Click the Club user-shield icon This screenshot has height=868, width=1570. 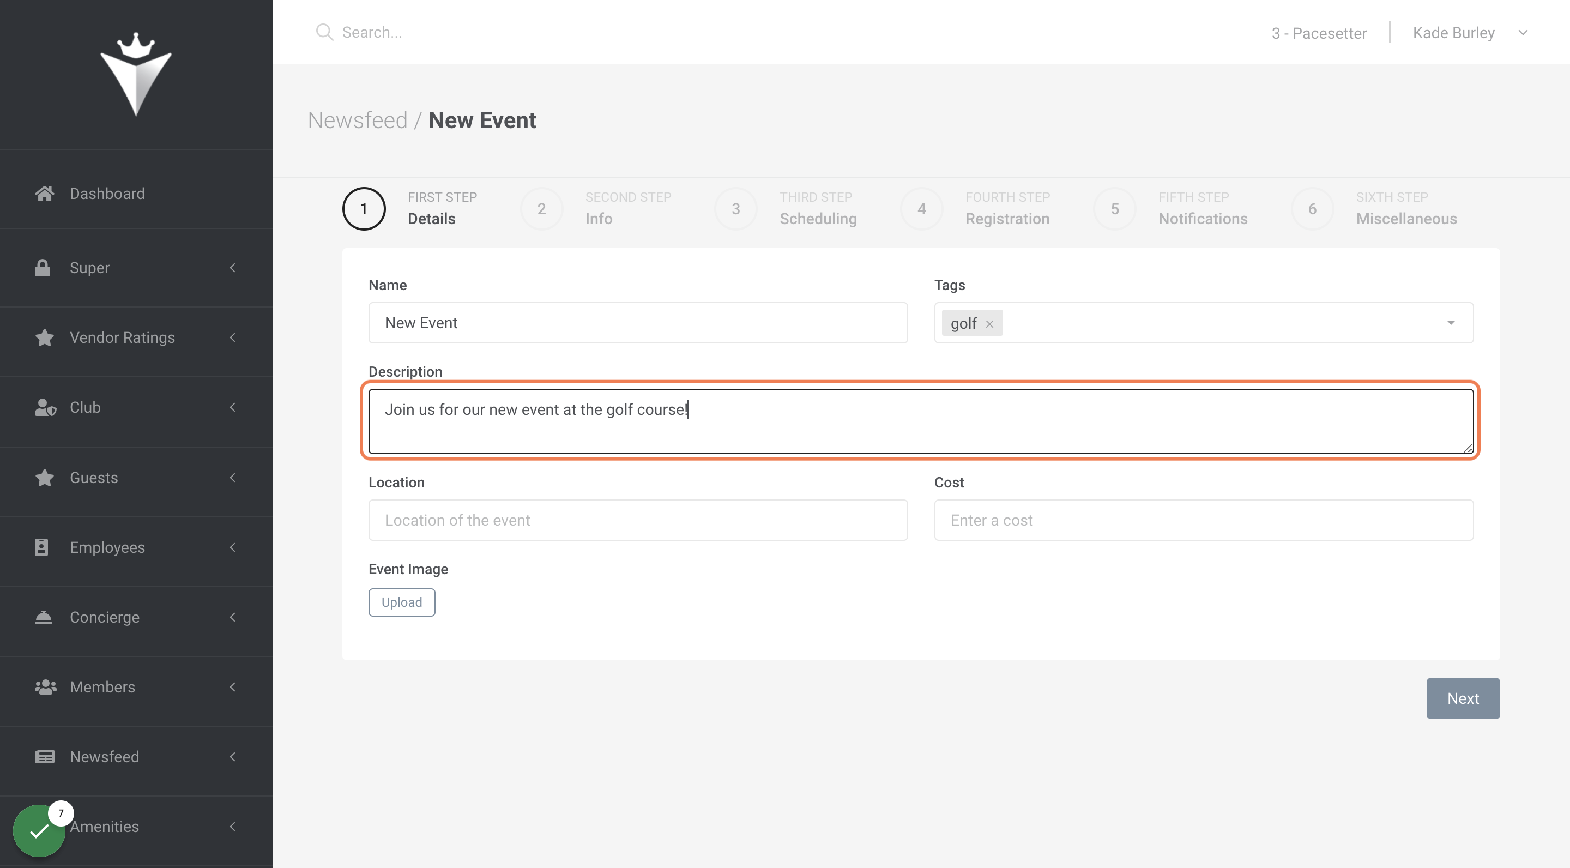tap(46, 407)
